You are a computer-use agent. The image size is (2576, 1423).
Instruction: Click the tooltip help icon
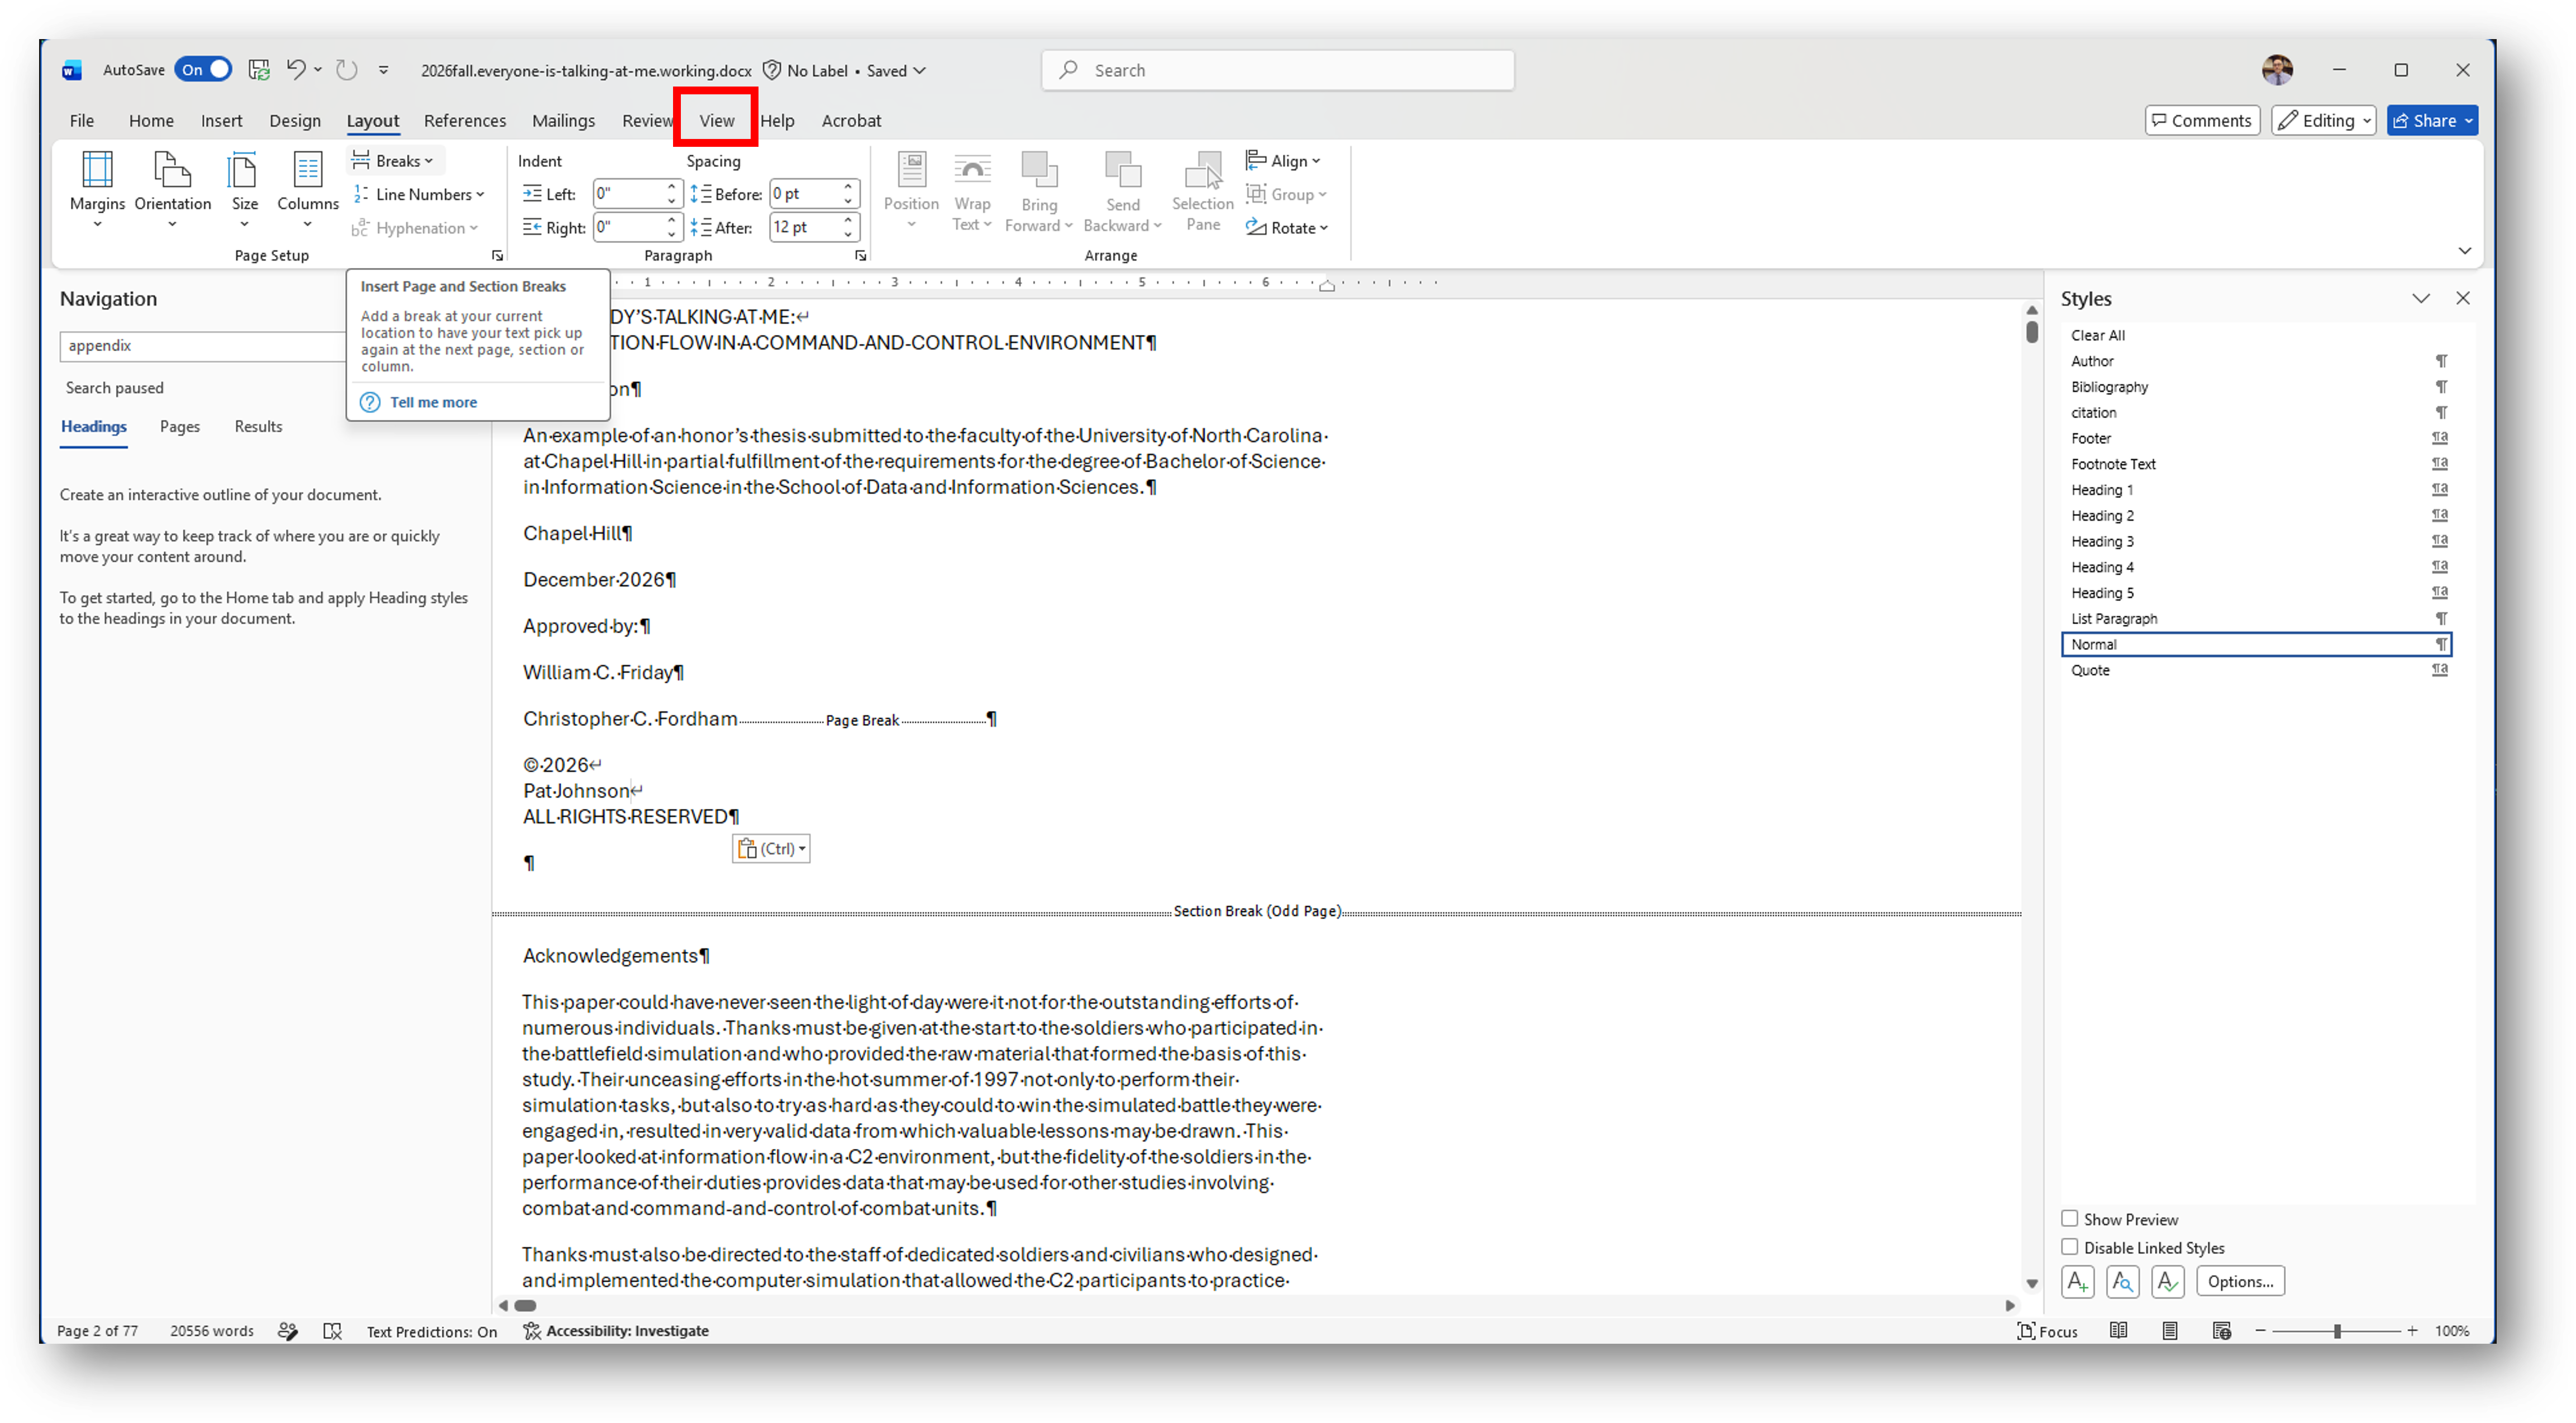(x=370, y=403)
